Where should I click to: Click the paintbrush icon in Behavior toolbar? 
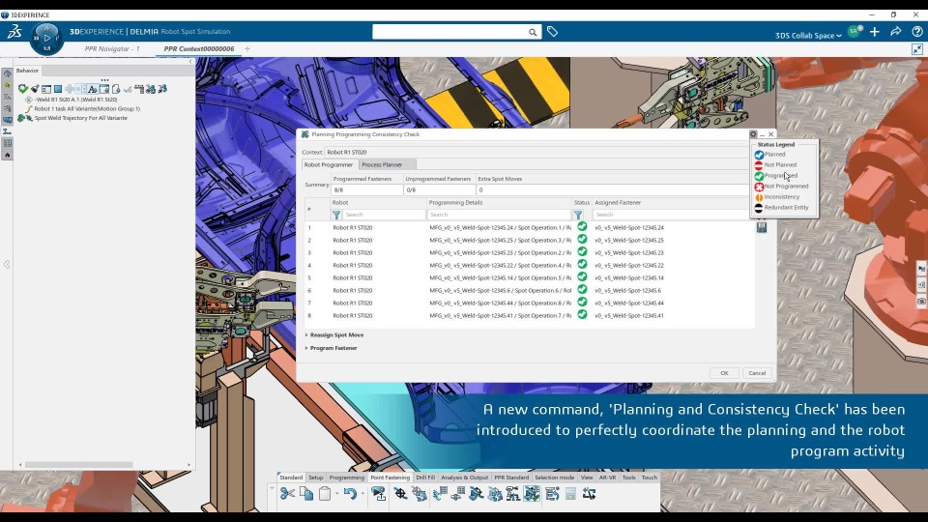[x=34, y=89]
